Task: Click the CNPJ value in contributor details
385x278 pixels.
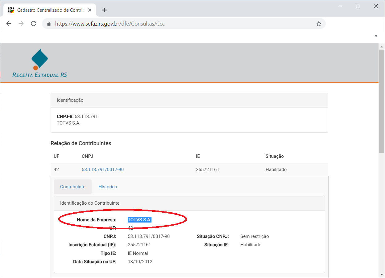Action: pos(149,236)
